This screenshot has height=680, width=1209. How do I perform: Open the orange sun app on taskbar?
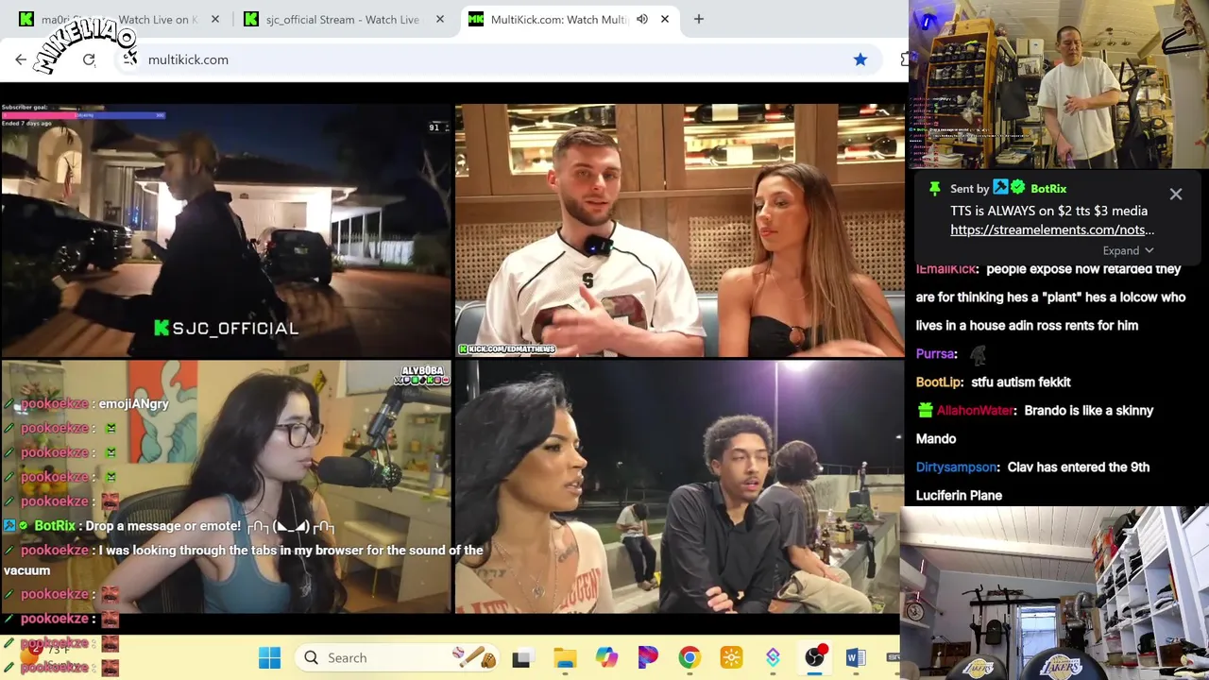(x=731, y=657)
